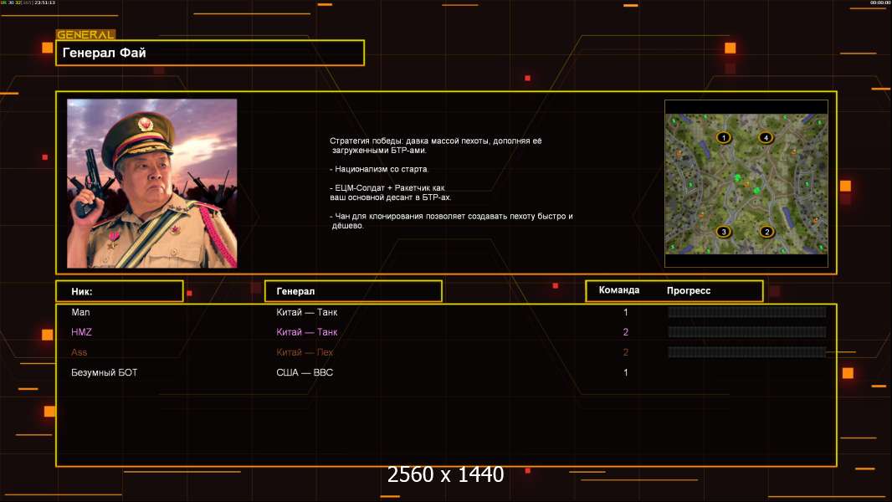Select player 'Man' in the list
This screenshot has height=502, width=892.
(x=80, y=312)
